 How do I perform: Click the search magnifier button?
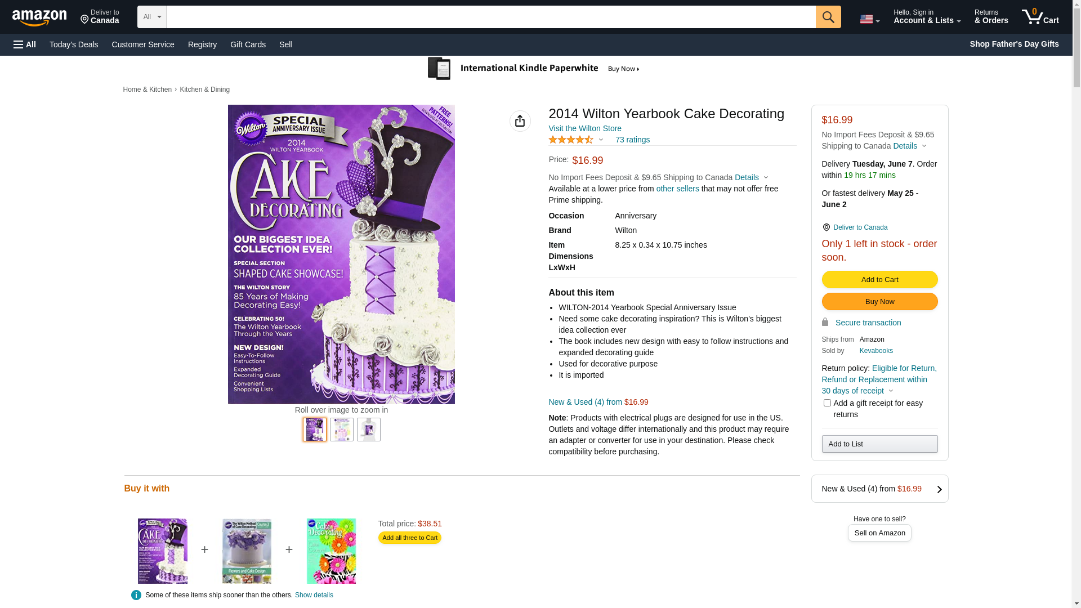[x=828, y=17]
